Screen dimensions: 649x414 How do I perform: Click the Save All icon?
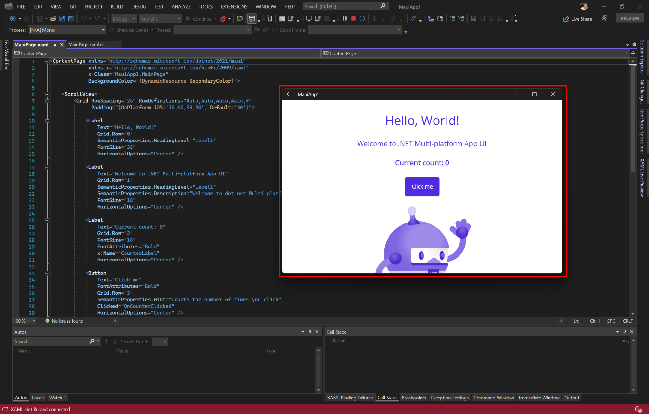click(71, 18)
